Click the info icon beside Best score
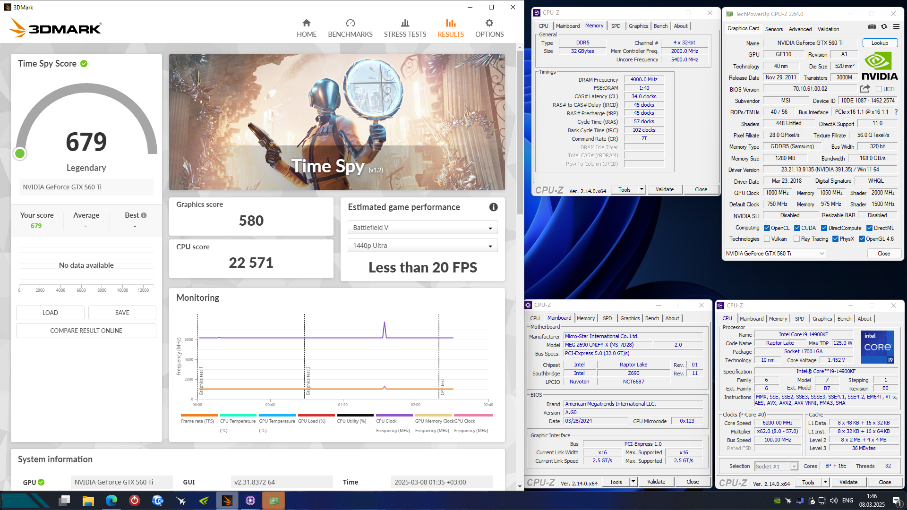The height and width of the screenshot is (510, 907). point(144,215)
